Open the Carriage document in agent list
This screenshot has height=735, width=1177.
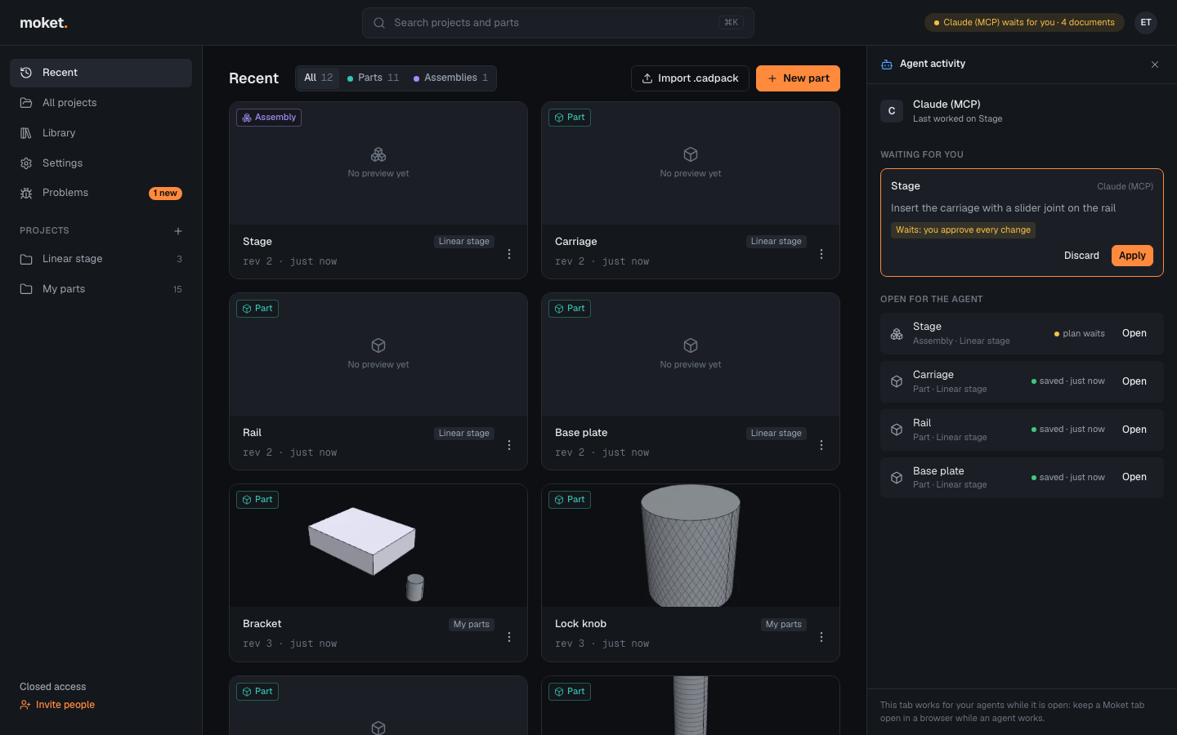click(x=1134, y=381)
